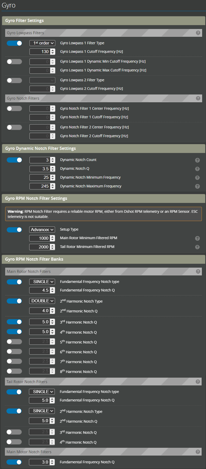Disable the Gyro Lowpass 1 filter

click(14, 43)
